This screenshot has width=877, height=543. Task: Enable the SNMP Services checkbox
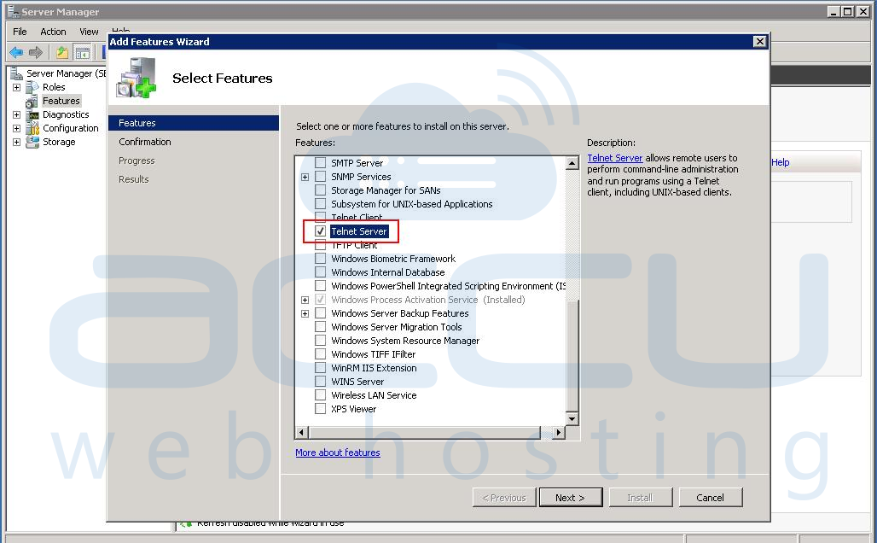(321, 177)
